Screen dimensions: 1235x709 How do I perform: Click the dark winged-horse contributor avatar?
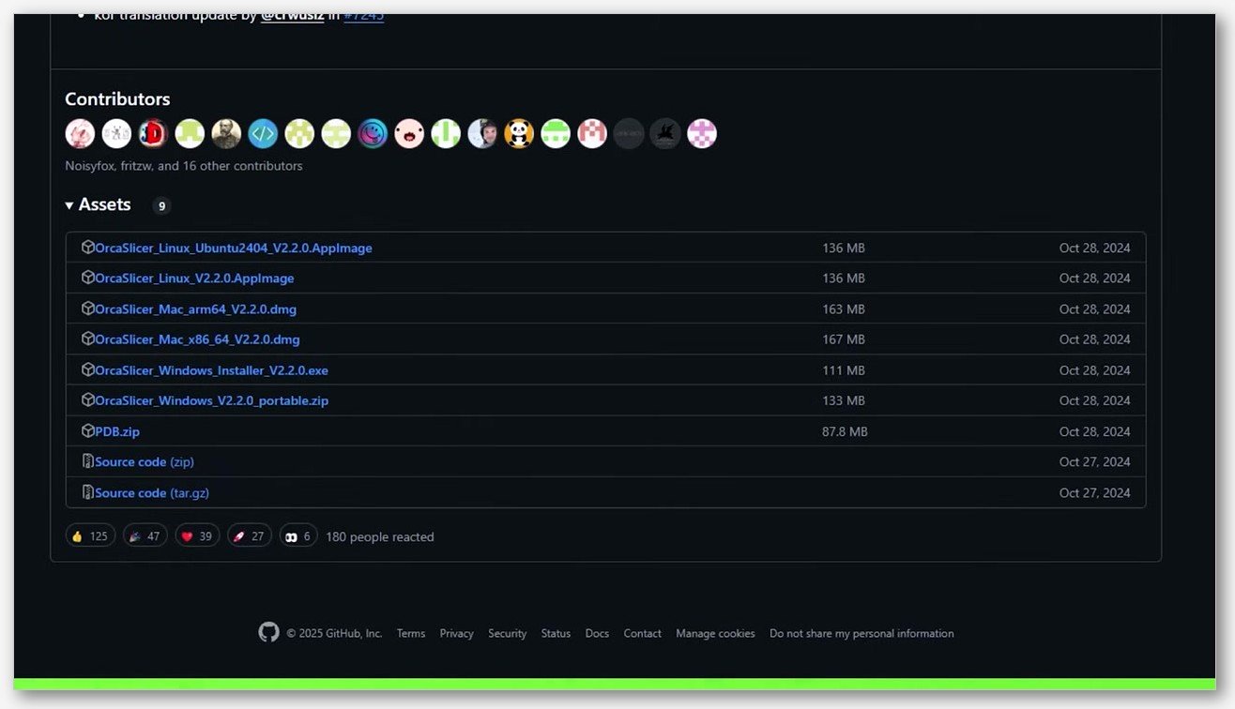[x=665, y=134]
